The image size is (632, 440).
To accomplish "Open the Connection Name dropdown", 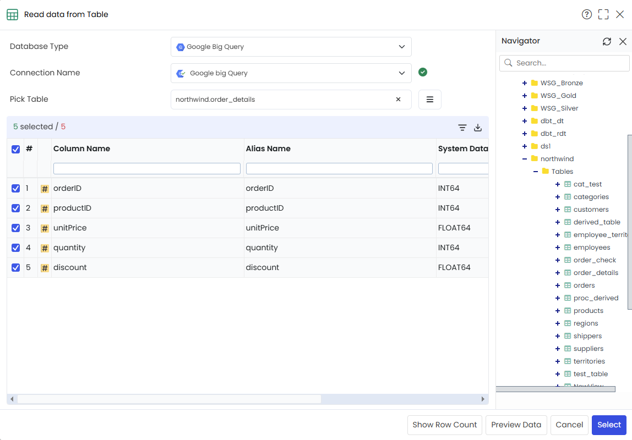I will click(x=291, y=73).
